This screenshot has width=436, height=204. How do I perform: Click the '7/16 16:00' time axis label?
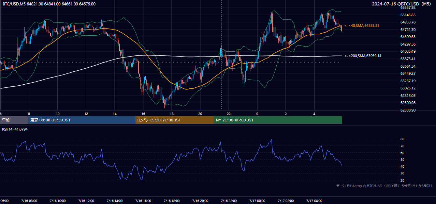click(x=143, y=201)
